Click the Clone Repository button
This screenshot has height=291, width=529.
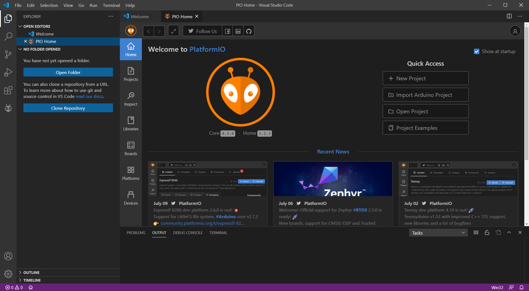pyautogui.click(x=68, y=108)
